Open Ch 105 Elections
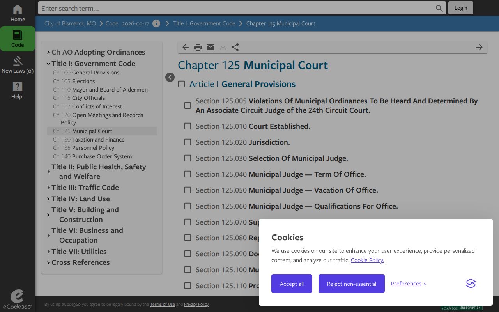This screenshot has width=499, height=312. click(74, 81)
